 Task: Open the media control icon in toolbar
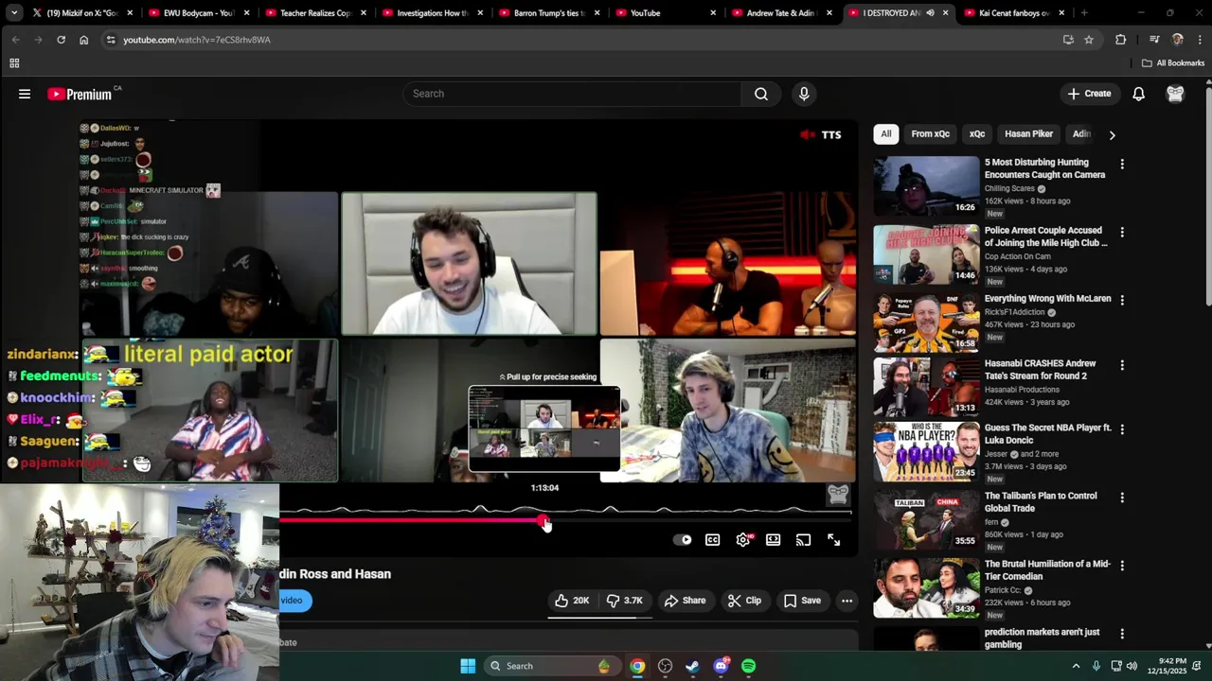(1154, 40)
